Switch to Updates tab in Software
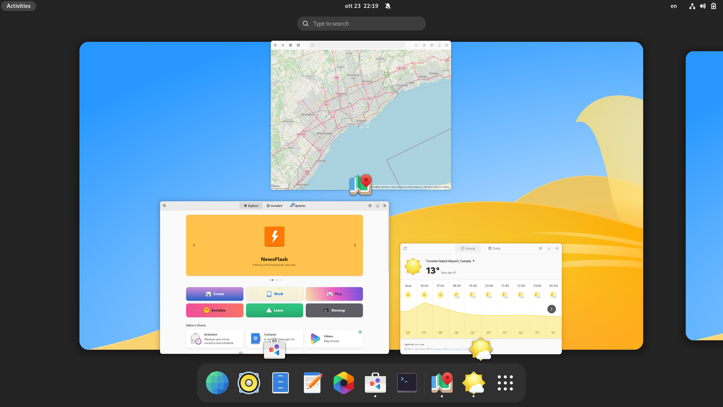Viewport: 723px width, 407px height. (x=298, y=206)
